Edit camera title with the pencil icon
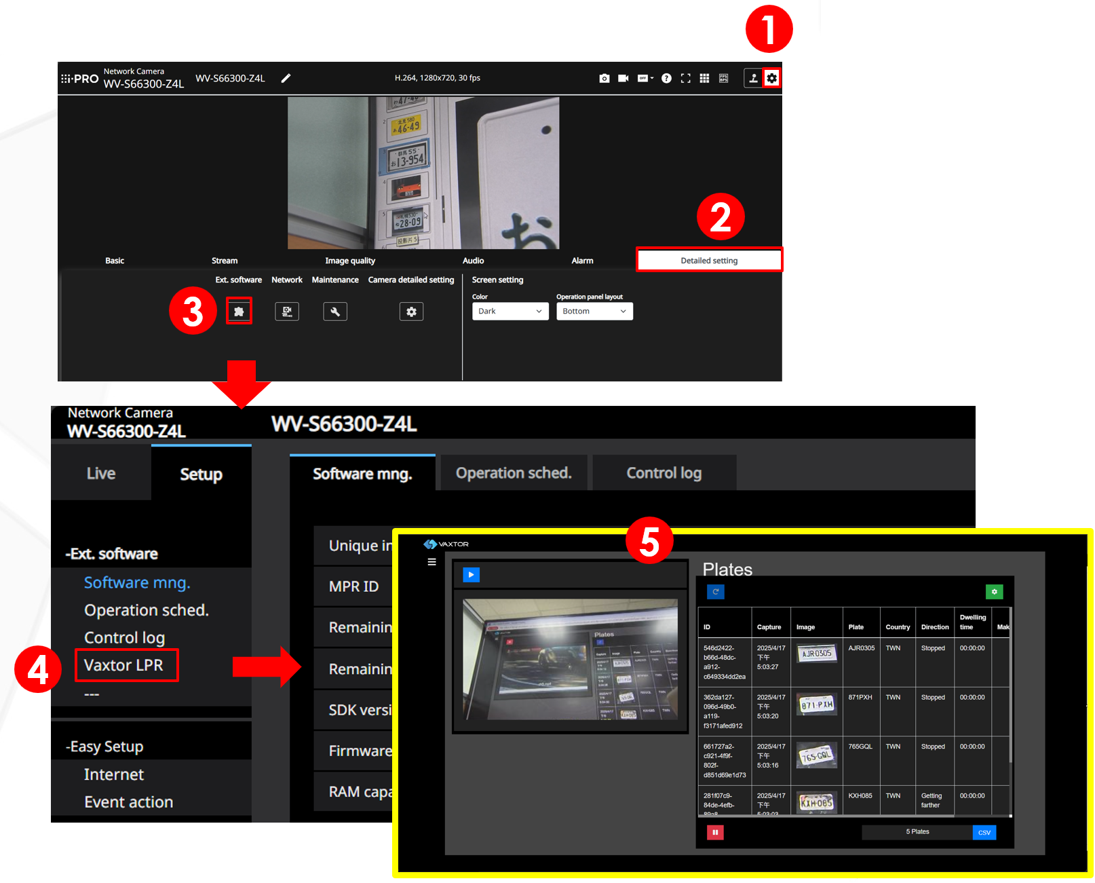This screenshot has width=1095, height=883. (x=286, y=79)
